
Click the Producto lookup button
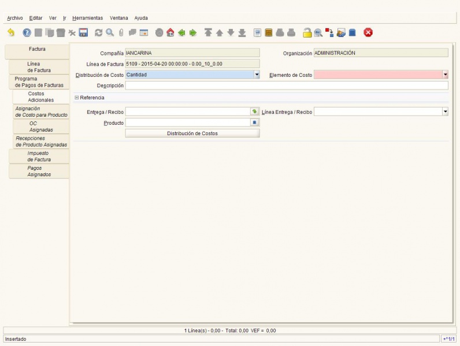point(255,122)
